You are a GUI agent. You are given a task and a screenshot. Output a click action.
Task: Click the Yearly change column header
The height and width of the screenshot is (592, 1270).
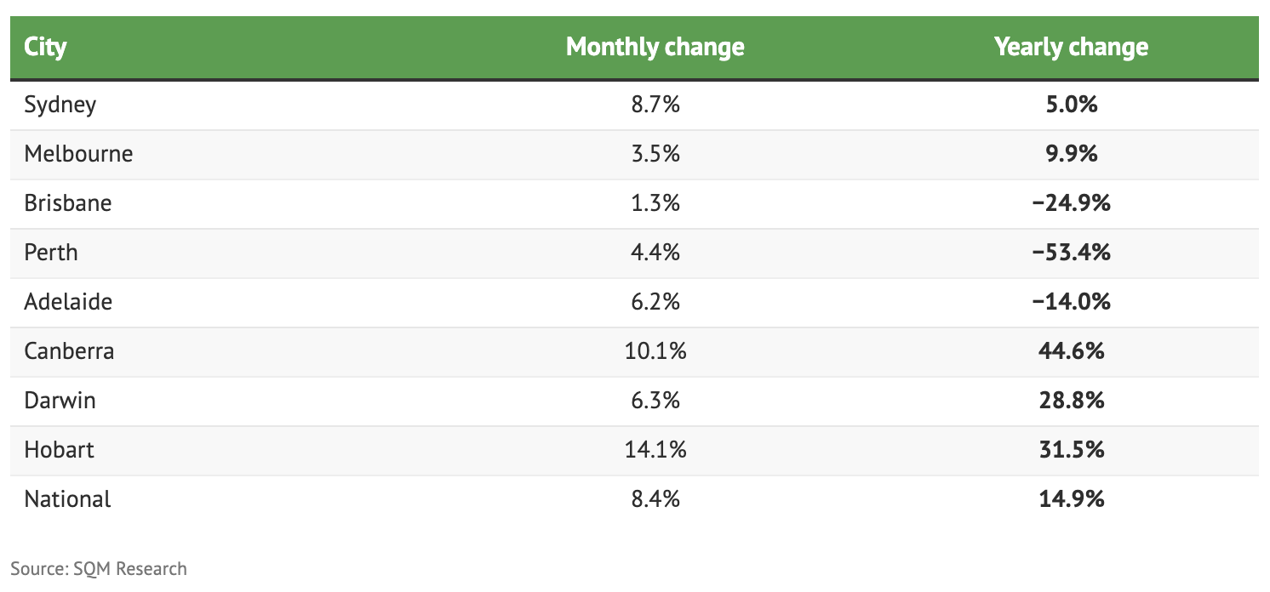(x=1071, y=47)
